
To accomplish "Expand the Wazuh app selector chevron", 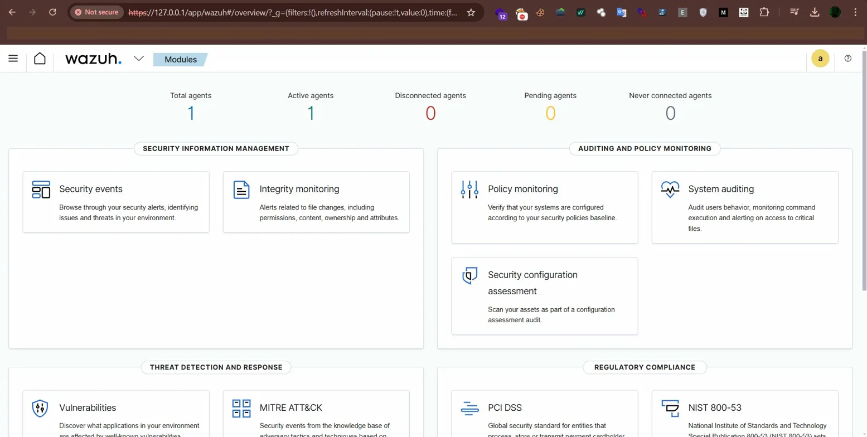I will click(138, 58).
